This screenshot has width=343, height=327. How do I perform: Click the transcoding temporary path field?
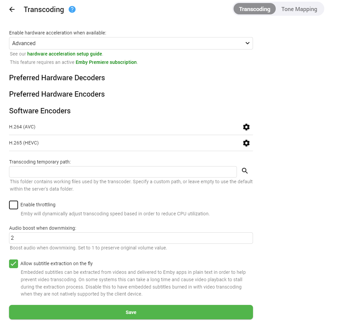[123, 172]
